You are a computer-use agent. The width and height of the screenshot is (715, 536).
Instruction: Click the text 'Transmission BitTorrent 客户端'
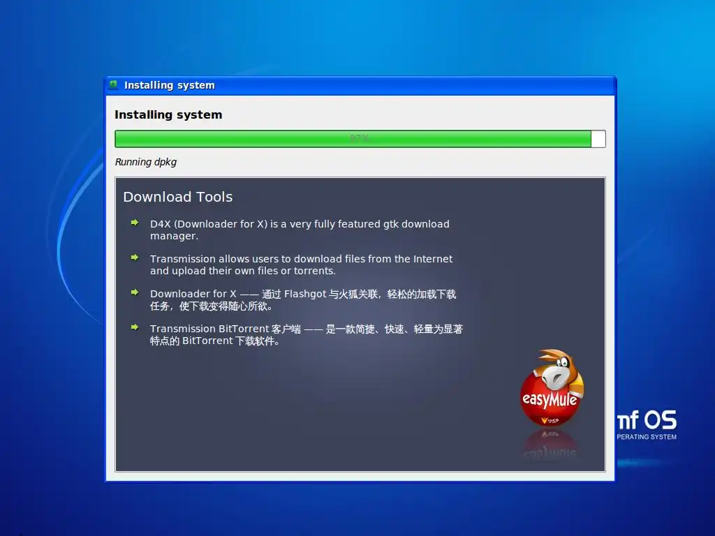[x=226, y=329]
